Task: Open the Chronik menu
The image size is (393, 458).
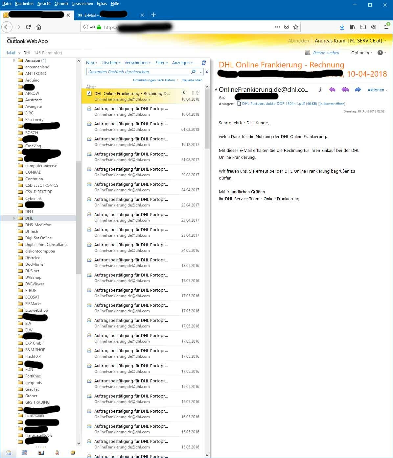Action: click(x=61, y=4)
